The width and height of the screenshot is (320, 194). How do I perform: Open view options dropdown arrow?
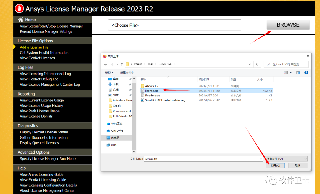click(x=291, y=73)
